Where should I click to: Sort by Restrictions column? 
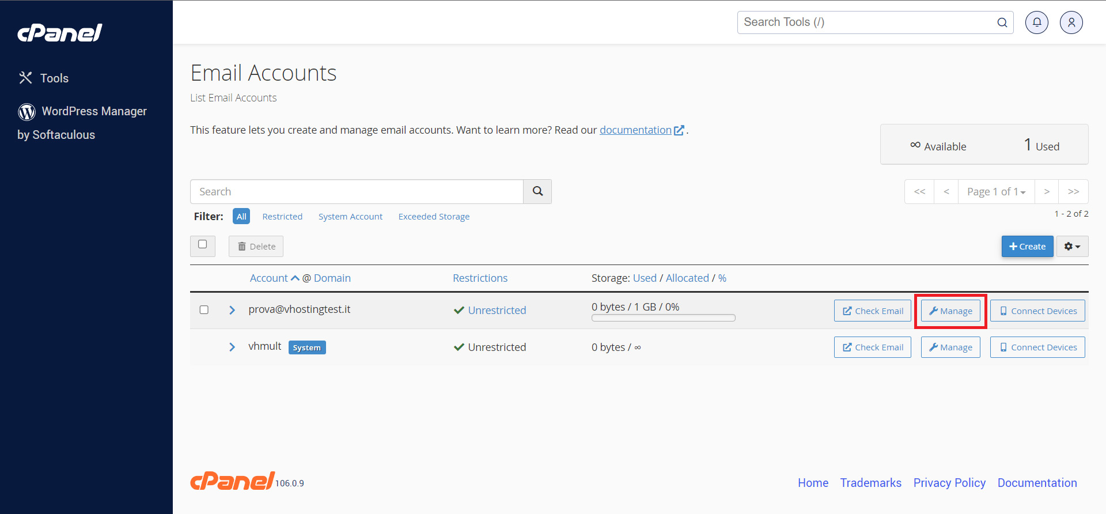tap(480, 278)
